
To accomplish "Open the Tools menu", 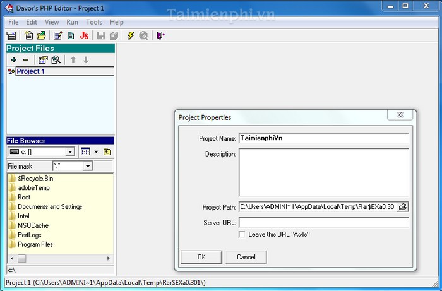I will (94, 22).
